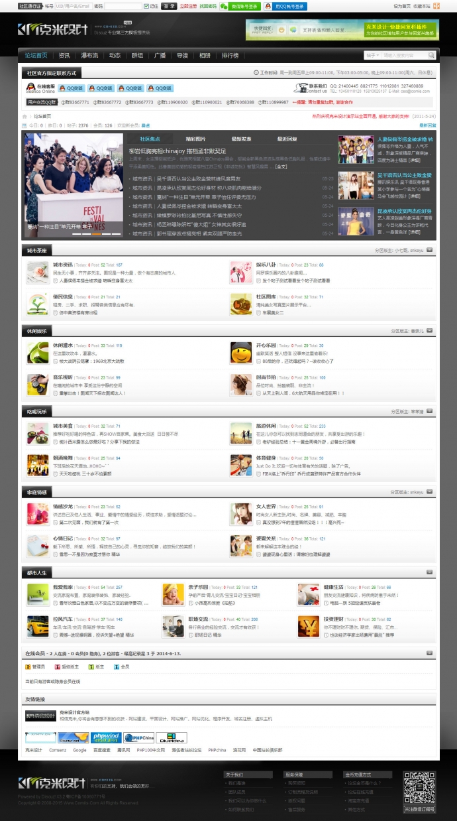Viewport: 457px width, 821px height.
Task: Click the 密码 password input field
Action: tap(123, 6)
